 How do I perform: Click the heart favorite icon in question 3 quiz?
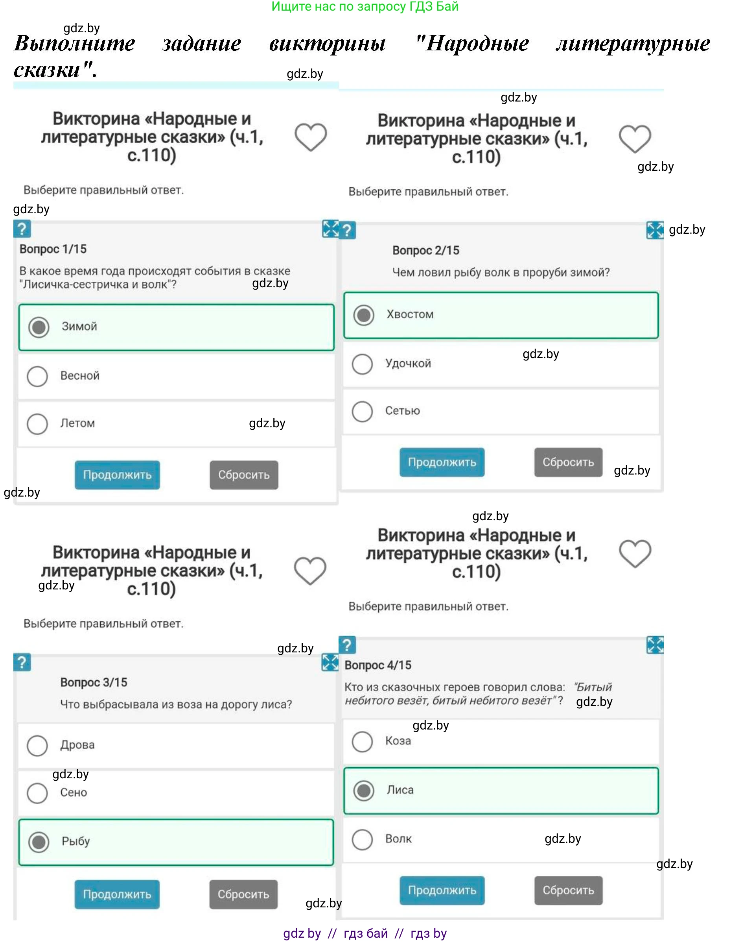tap(310, 571)
